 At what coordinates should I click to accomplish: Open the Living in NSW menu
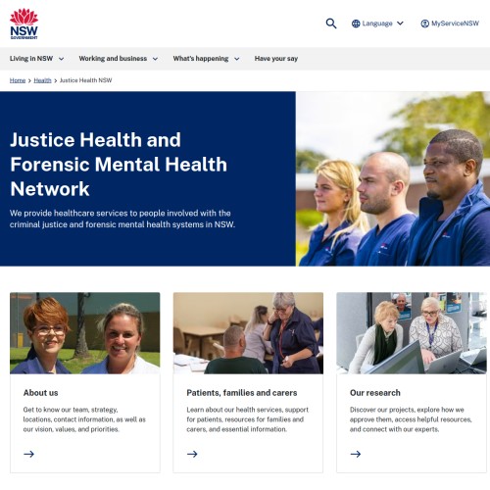pos(31,59)
